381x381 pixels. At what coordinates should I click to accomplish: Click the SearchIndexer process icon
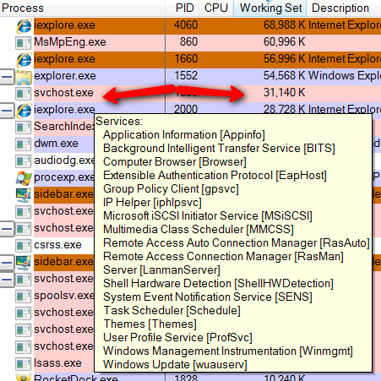23,127
